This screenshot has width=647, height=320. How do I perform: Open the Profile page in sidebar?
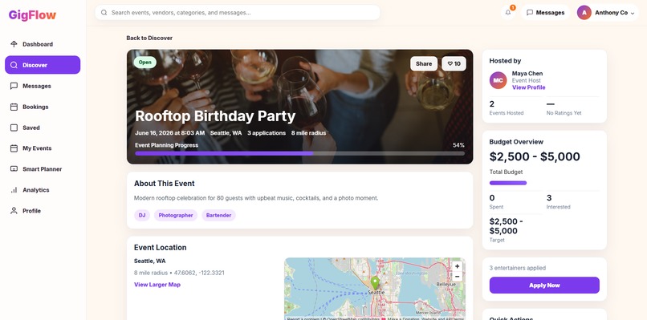pyautogui.click(x=43, y=211)
